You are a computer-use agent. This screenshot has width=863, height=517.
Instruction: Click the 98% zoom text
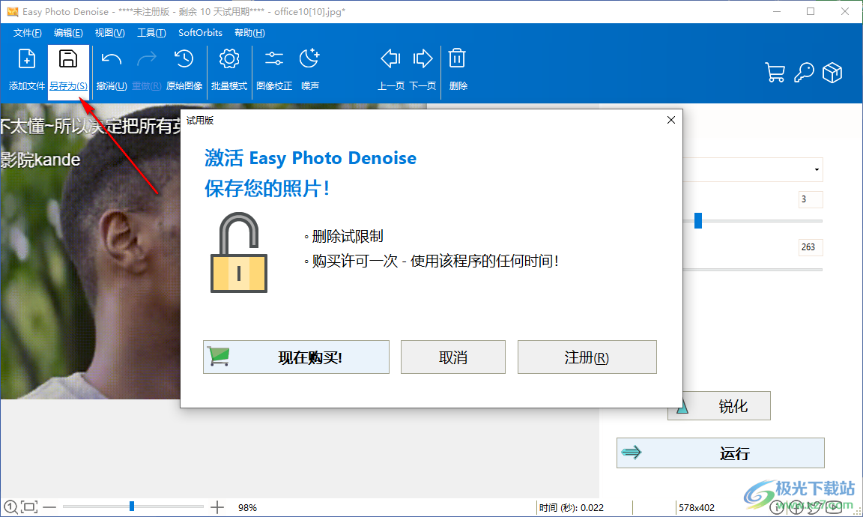click(248, 508)
